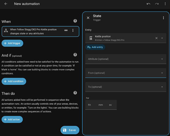Save the automation
The image size is (170, 136).
70,130
